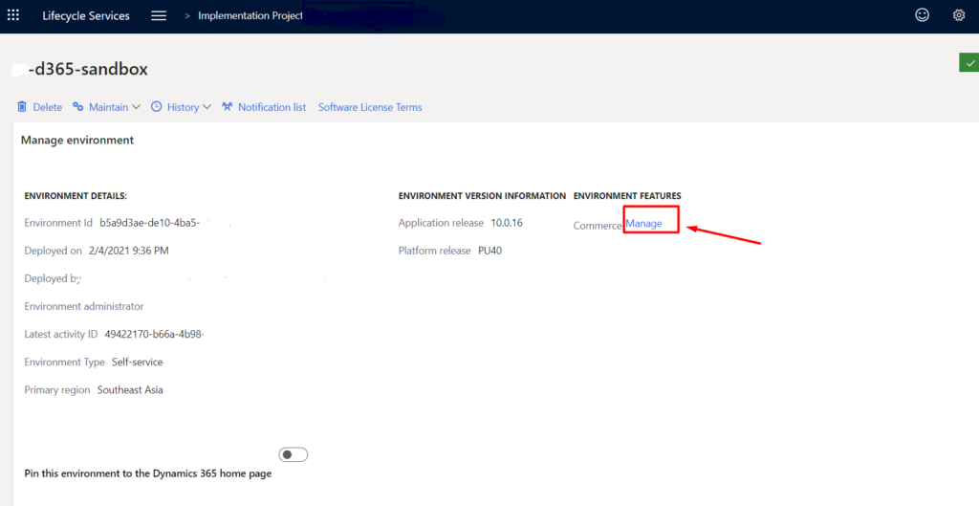The height and width of the screenshot is (506, 979).
Task: Click the History menu label
Action: pos(183,107)
